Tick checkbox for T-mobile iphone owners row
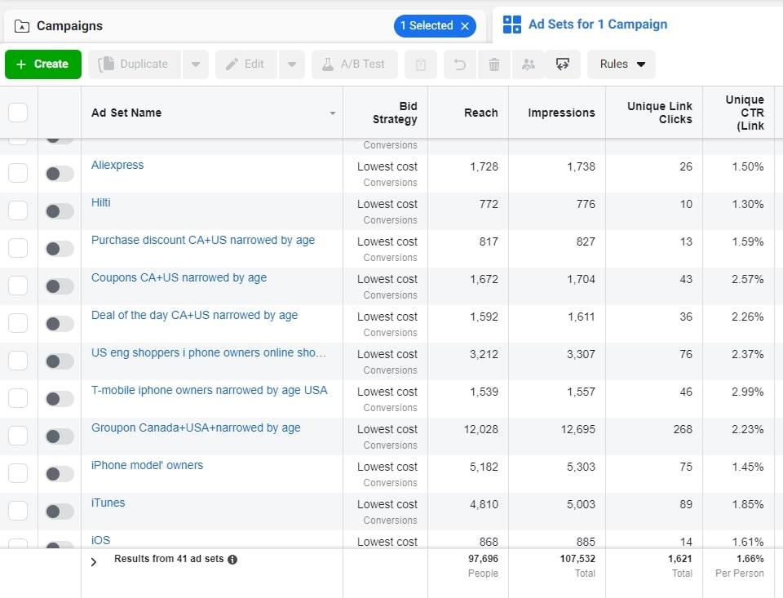The height and width of the screenshot is (598, 783). pyautogui.click(x=18, y=397)
